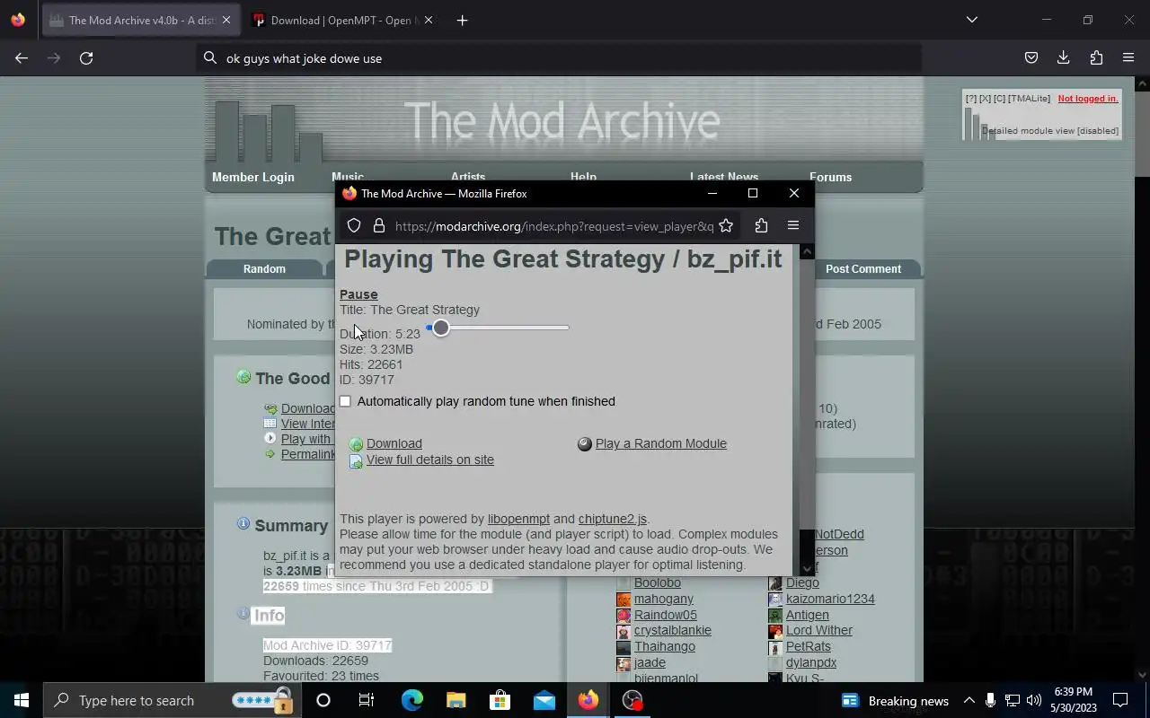Click the volume icon in the system tray
The image size is (1150, 718).
[x=1033, y=700]
